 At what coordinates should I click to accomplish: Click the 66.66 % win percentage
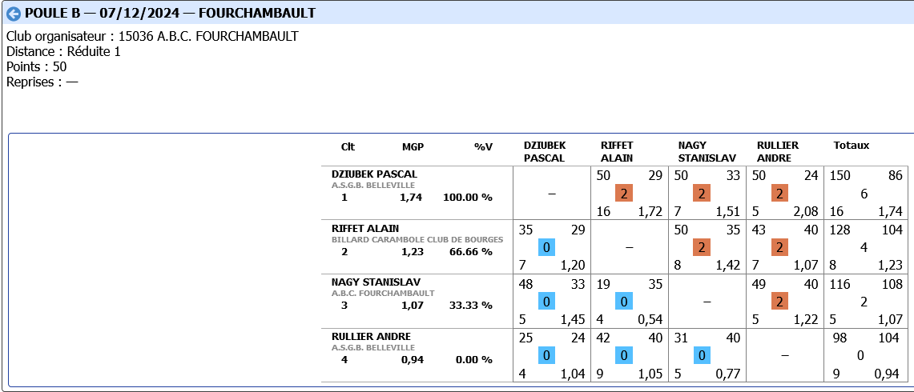coord(471,252)
